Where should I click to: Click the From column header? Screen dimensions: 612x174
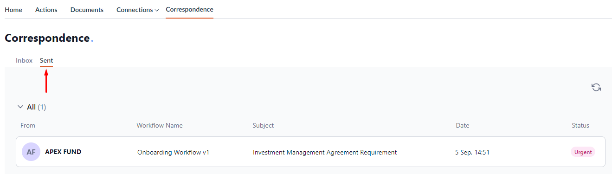pyautogui.click(x=28, y=125)
